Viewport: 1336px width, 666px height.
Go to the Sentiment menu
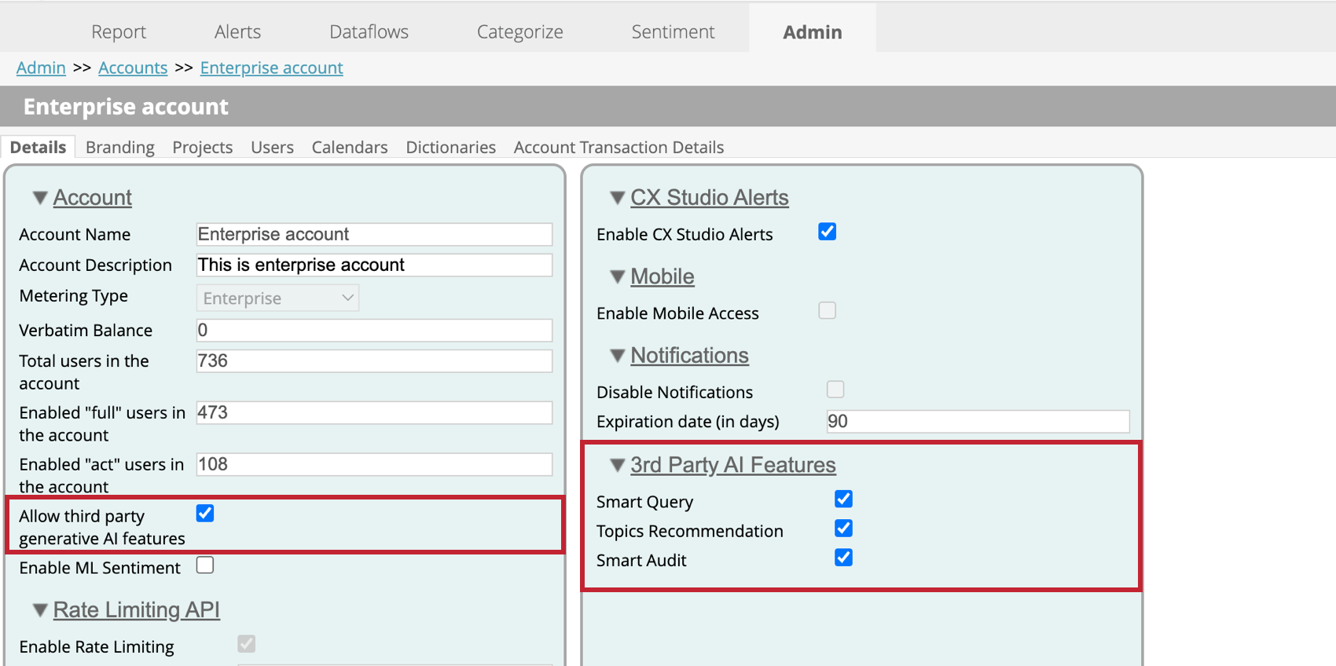tap(673, 32)
